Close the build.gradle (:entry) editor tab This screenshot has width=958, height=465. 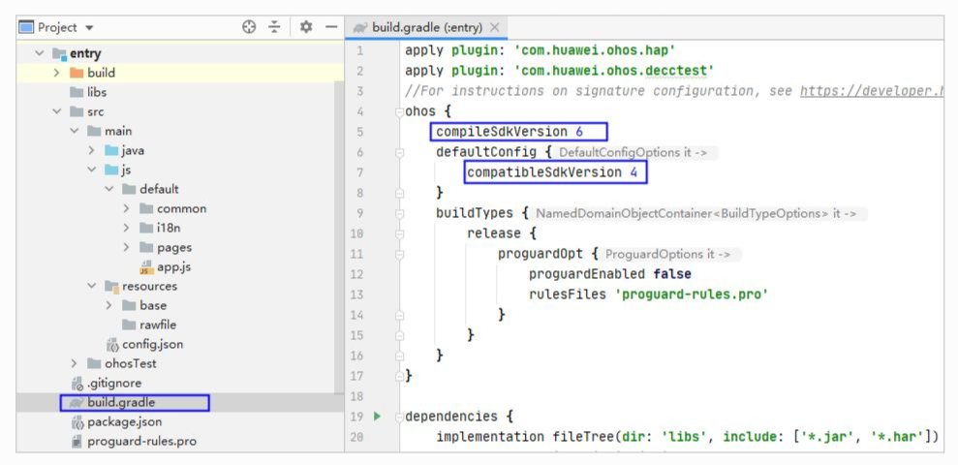pos(495,27)
